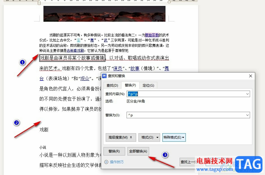265x175 pixels.
Task: Click the left indent marker on ruler
Action: [39, 3]
